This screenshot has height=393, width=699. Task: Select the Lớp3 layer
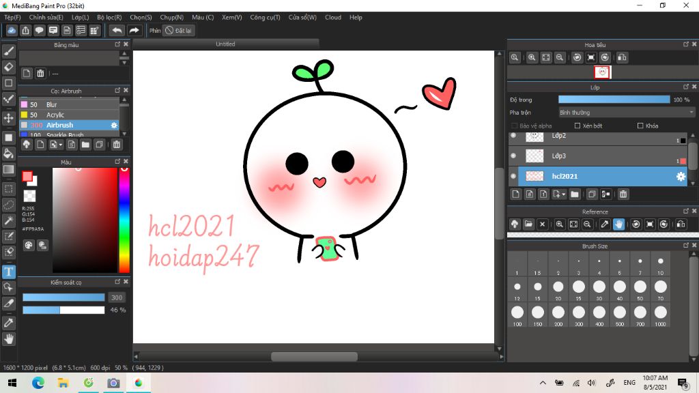598,156
